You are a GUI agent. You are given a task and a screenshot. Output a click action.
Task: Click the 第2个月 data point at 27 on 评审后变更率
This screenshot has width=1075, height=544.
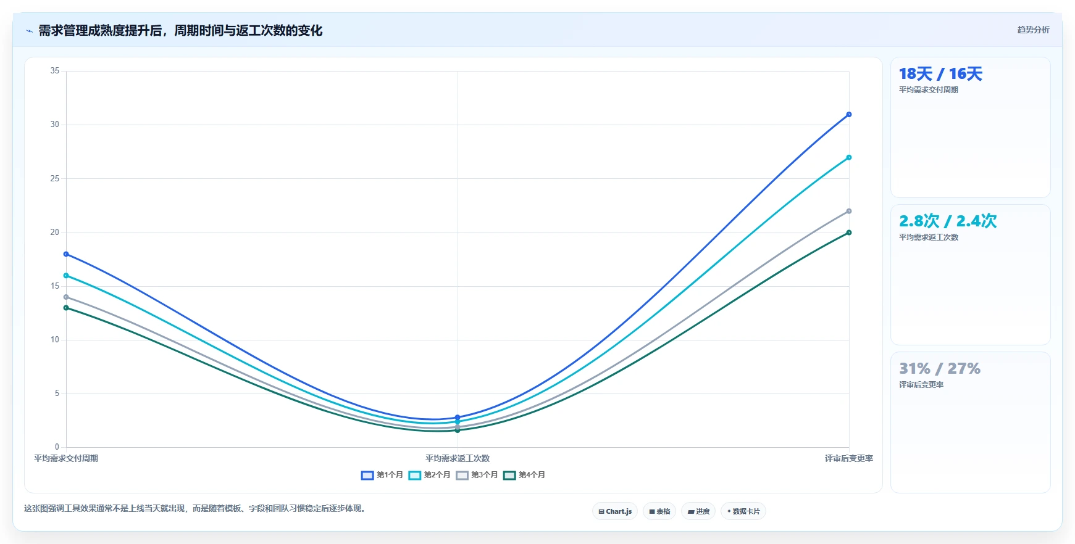coord(849,157)
